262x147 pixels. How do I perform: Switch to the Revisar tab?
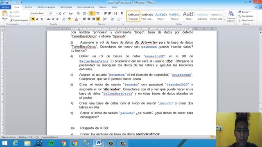coord(103,7)
